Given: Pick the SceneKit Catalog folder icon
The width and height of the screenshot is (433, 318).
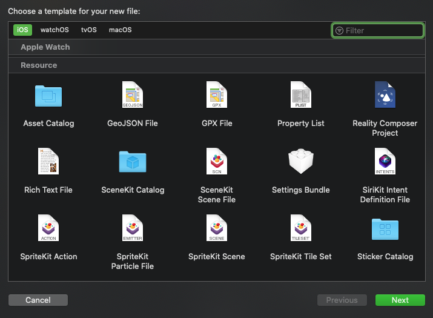Looking at the screenshot, I should [x=133, y=162].
